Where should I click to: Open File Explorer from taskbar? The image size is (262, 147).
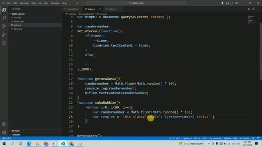38,143
